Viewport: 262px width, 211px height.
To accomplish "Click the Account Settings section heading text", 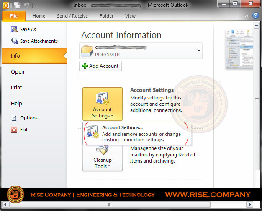I will (x=152, y=90).
